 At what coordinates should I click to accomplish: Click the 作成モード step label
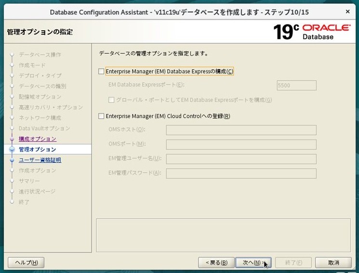coord(32,65)
